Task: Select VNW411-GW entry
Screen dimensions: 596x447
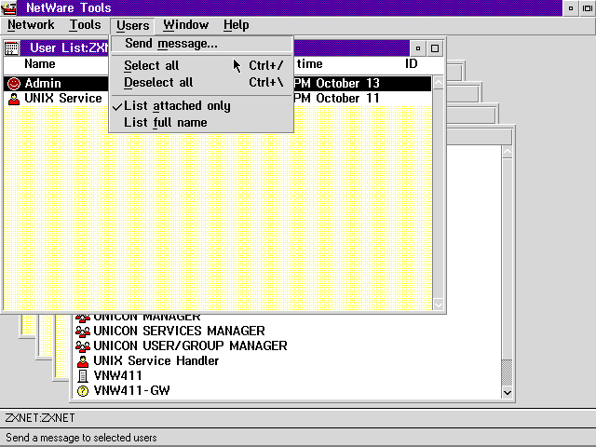Action: [131, 390]
